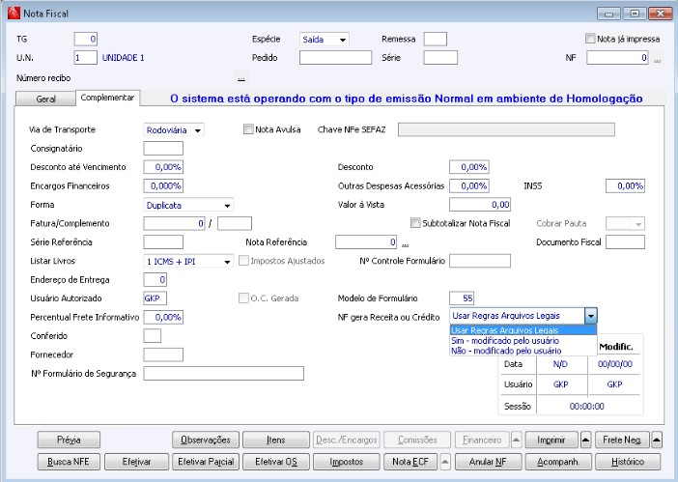678x482 pixels.
Task: Click the Endereço de Entrega field
Action: click(x=155, y=280)
